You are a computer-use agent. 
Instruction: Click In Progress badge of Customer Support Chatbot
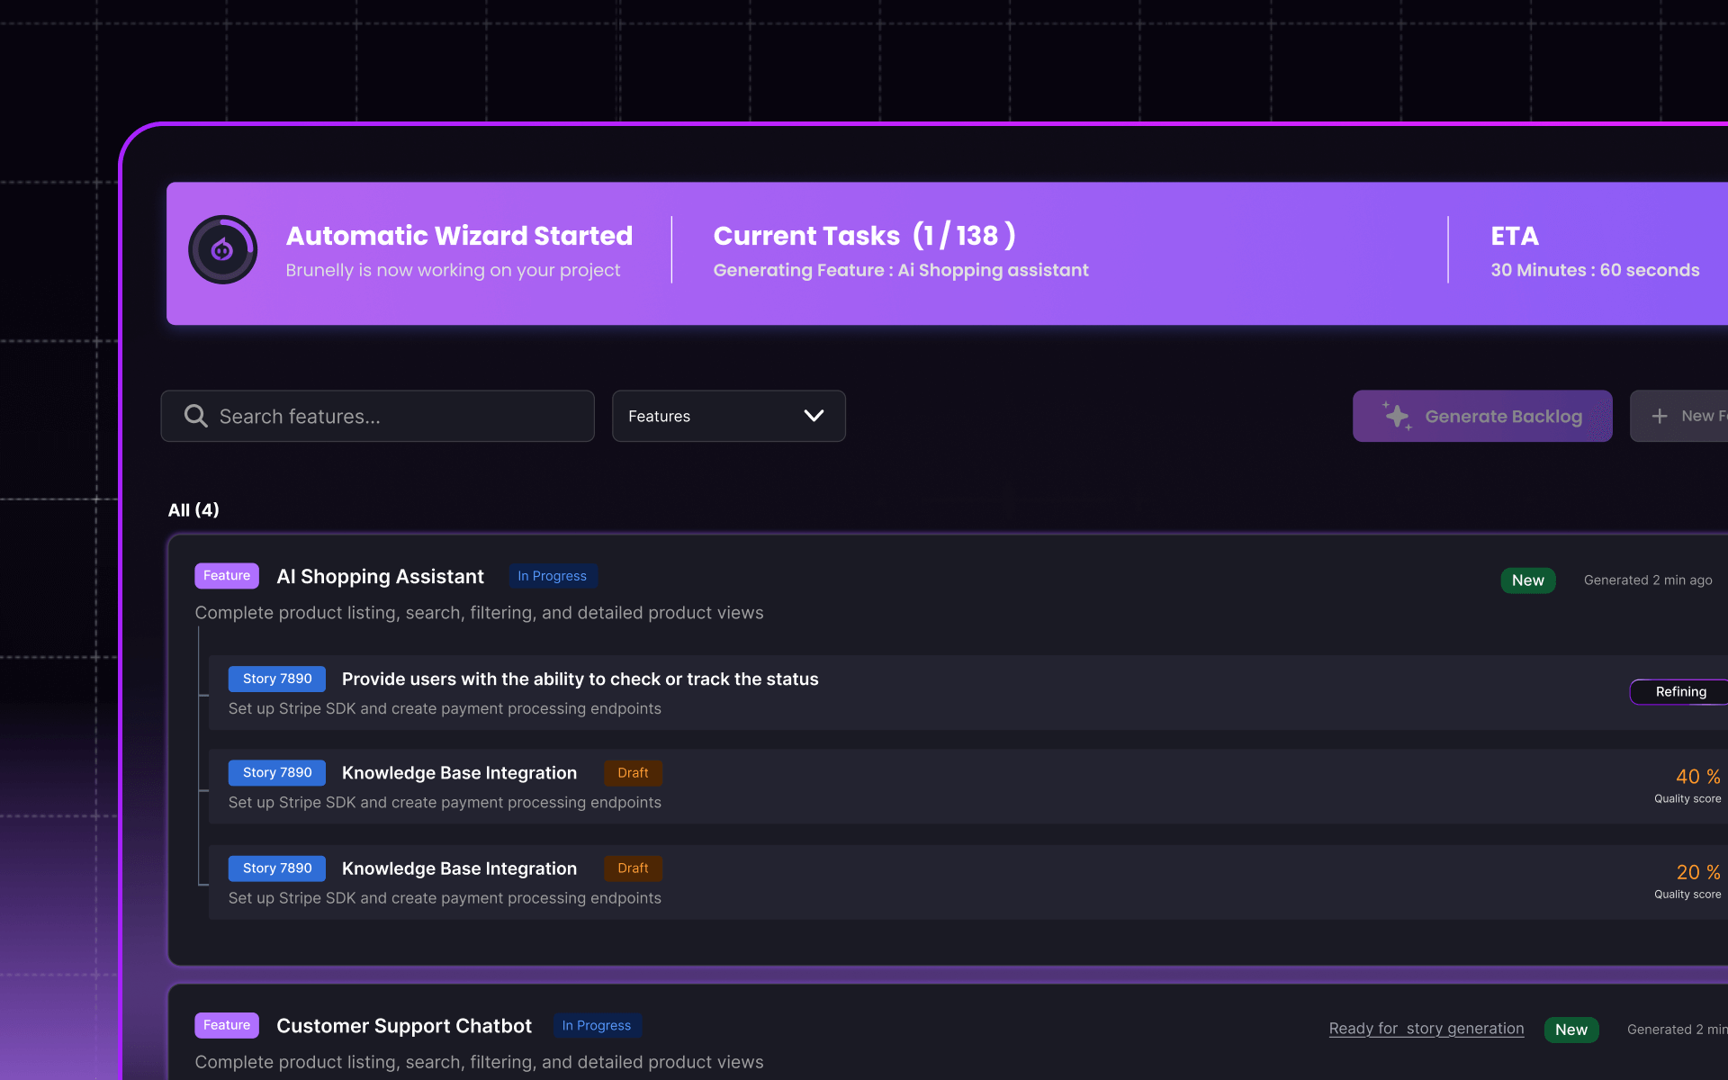coord(597,1026)
